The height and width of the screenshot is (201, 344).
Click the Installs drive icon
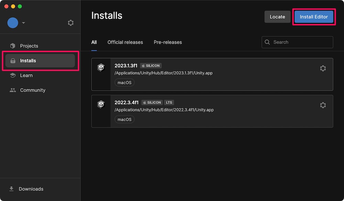13,61
